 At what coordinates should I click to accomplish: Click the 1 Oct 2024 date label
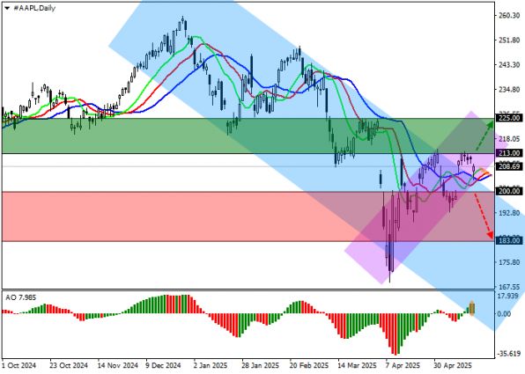tap(18, 365)
